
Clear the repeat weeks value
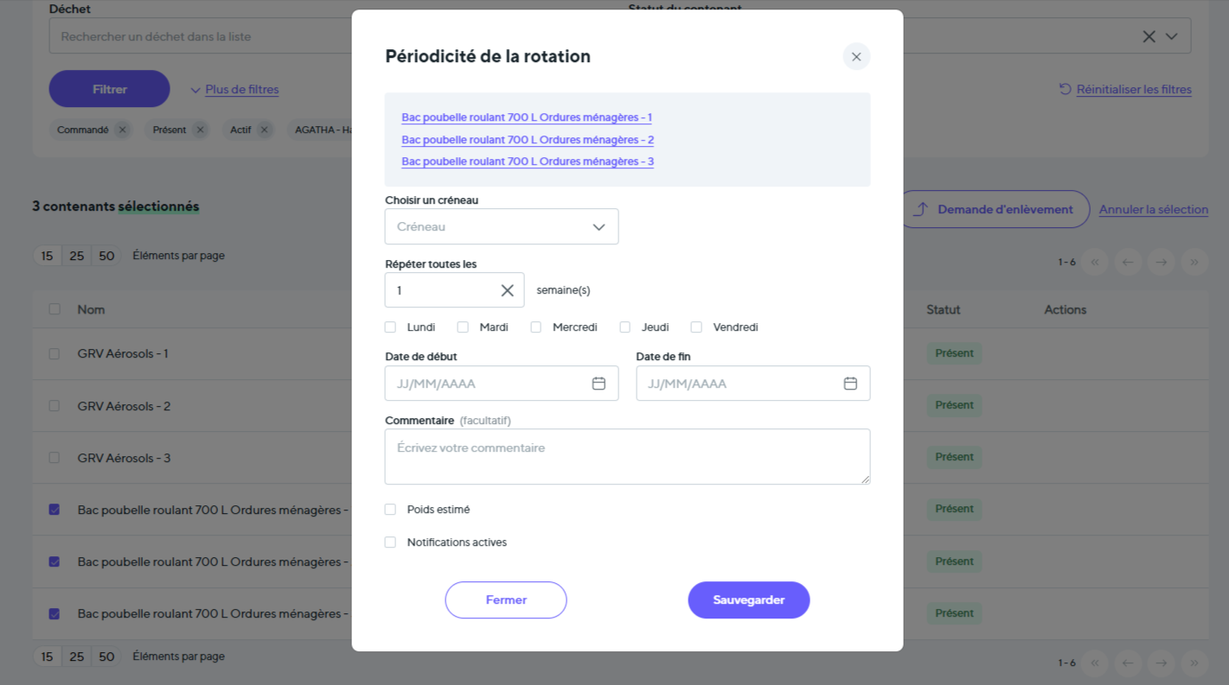click(508, 290)
